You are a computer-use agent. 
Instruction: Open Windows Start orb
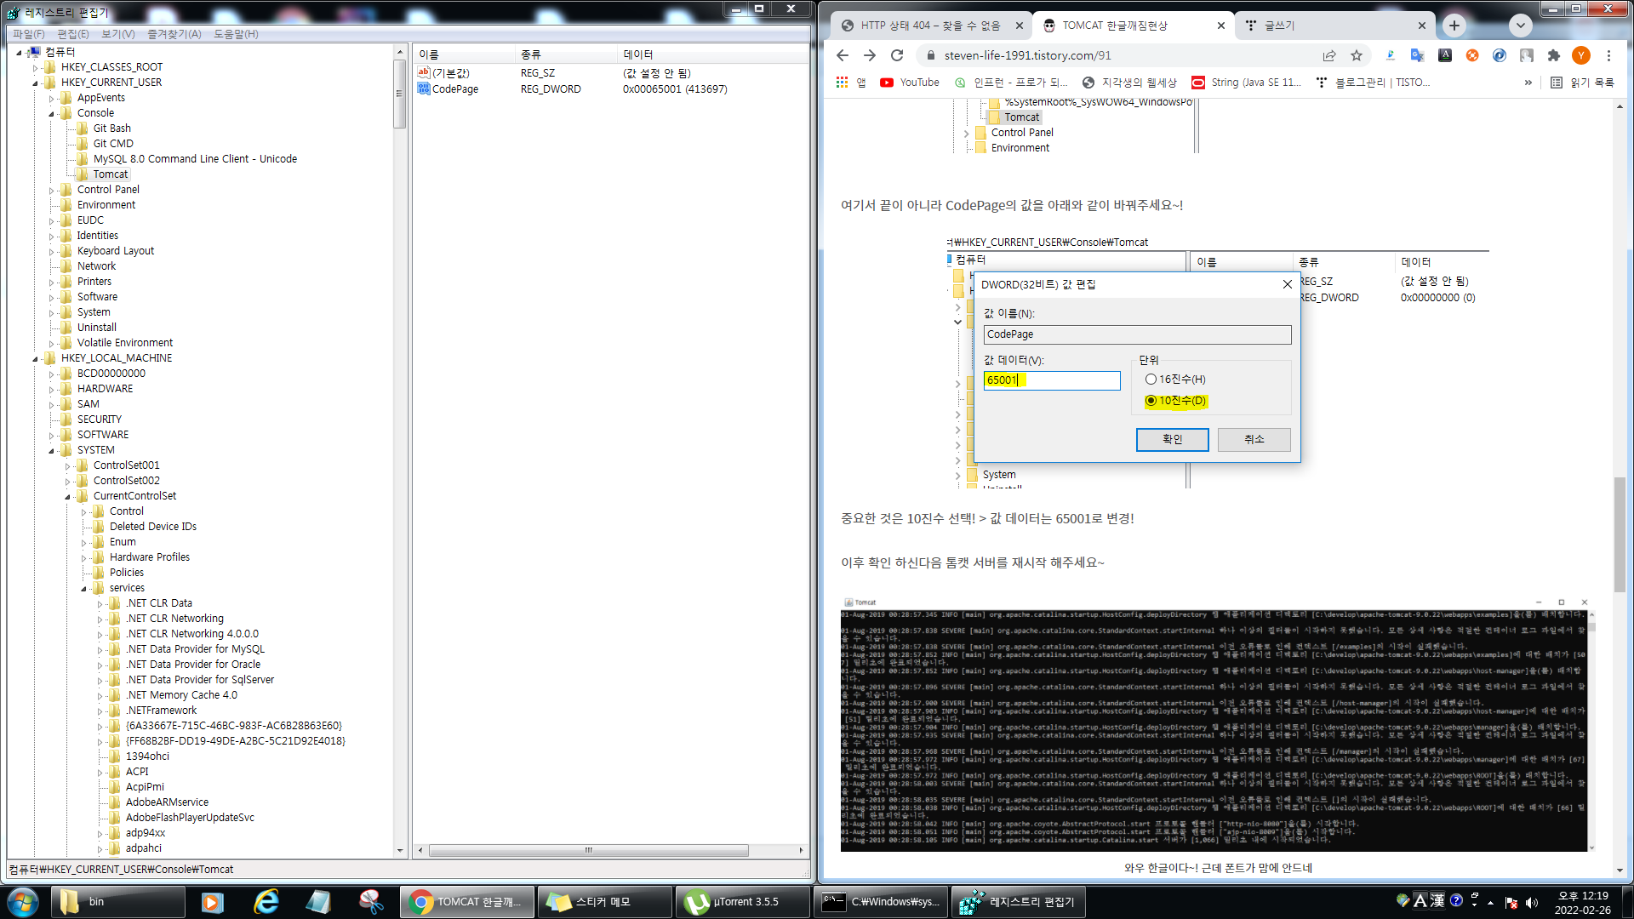23,902
